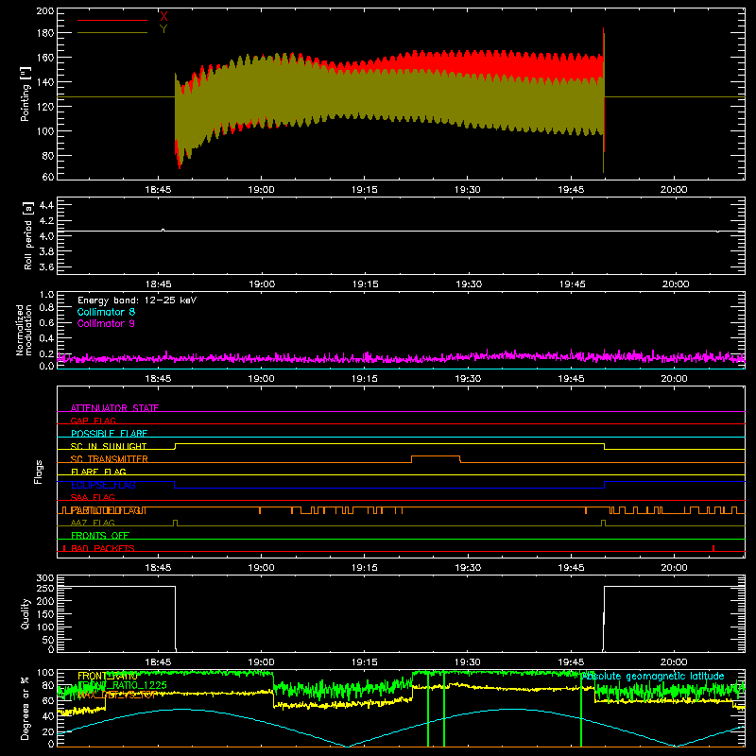756x756 pixels.
Task: Click the POSSIBLE_FLARE flag label
Action: pos(109,434)
